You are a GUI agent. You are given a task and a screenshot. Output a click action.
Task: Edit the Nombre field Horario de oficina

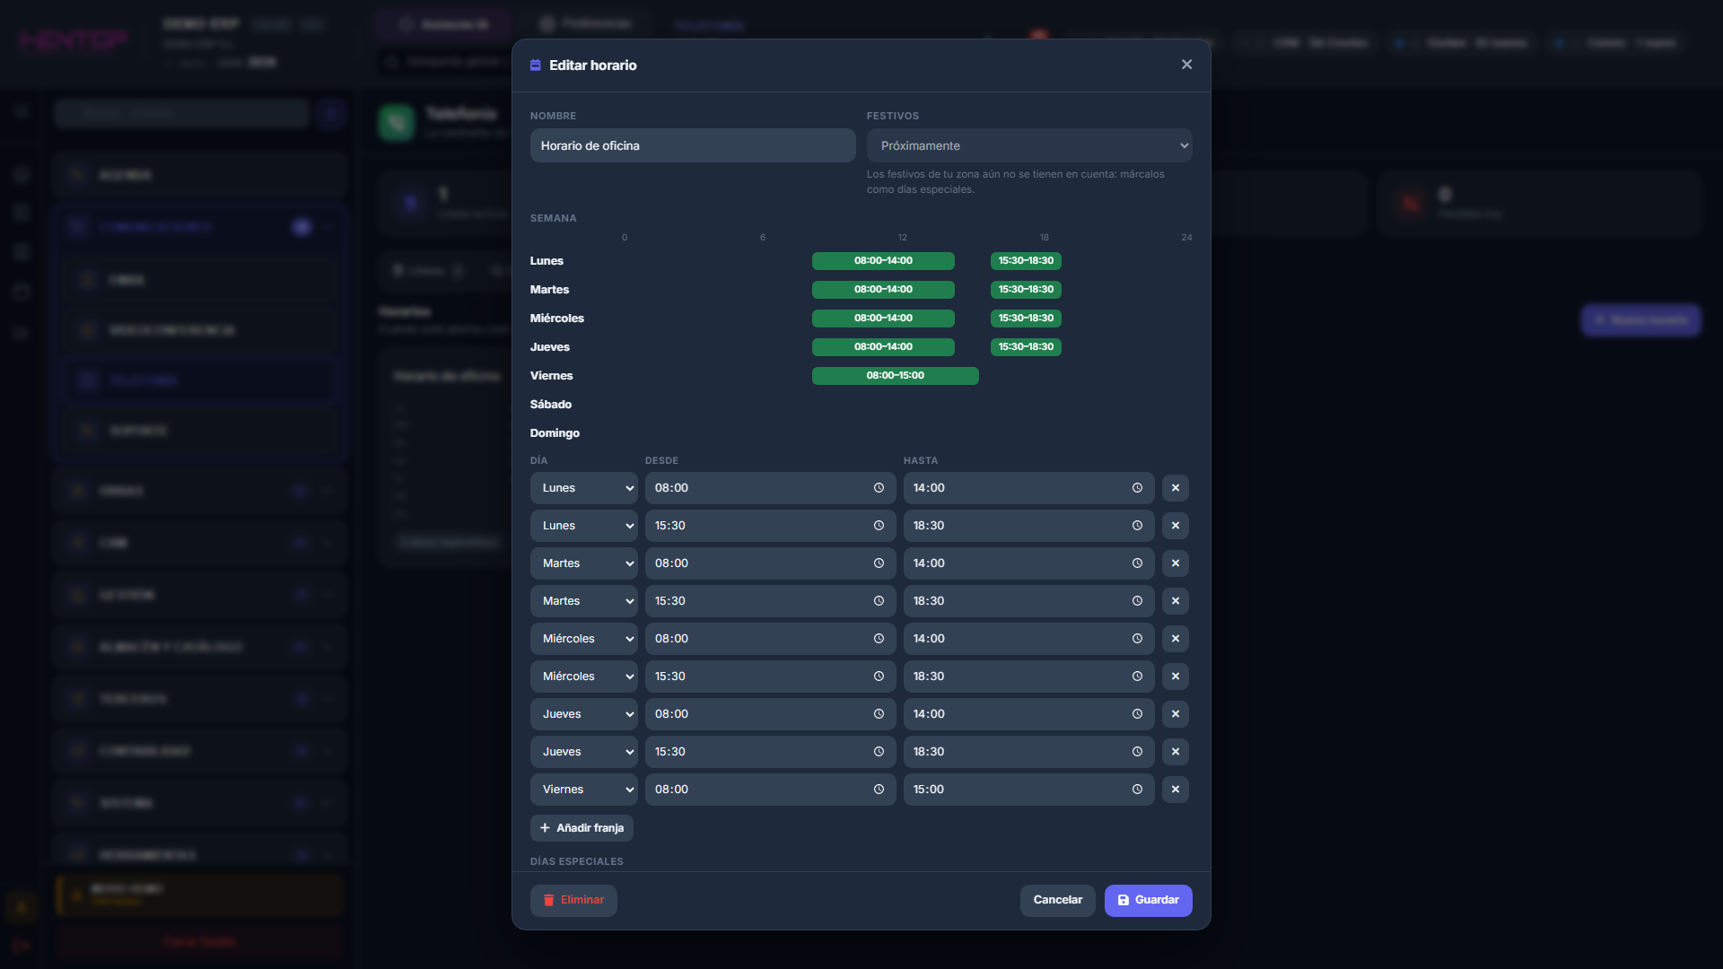click(692, 145)
